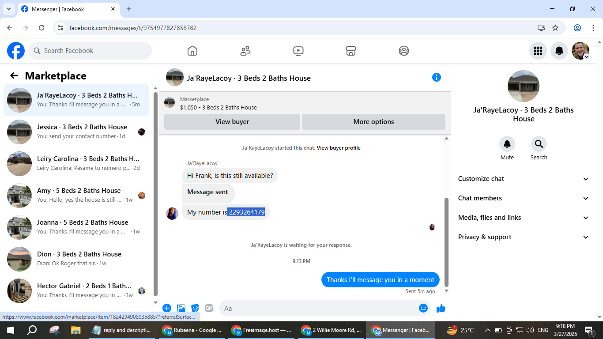Open the install app icon in address bar

point(541,28)
